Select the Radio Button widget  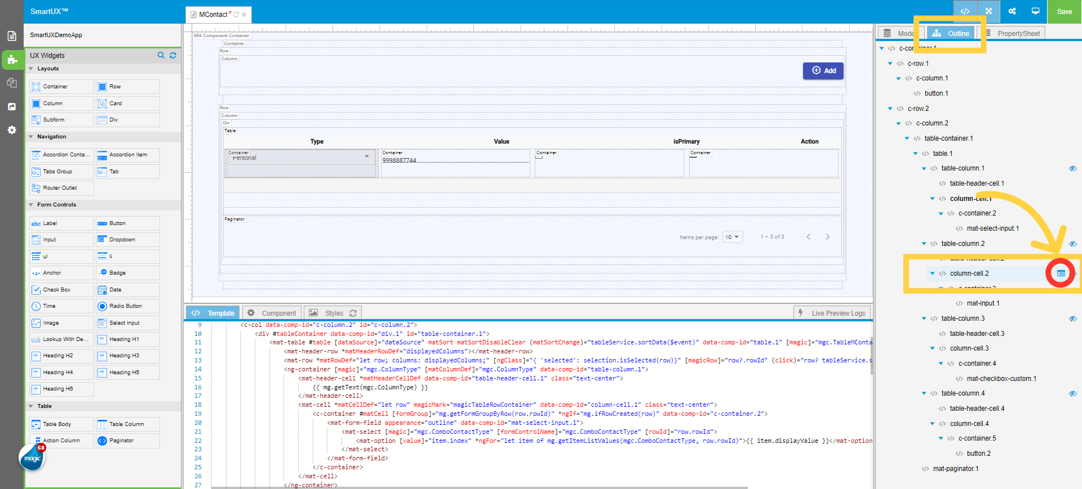(x=128, y=306)
